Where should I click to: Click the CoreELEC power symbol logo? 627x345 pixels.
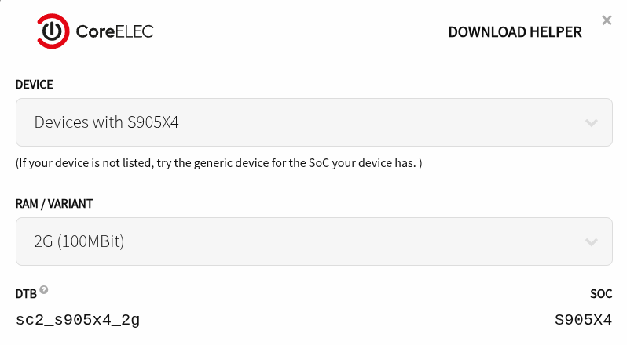point(53,31)
